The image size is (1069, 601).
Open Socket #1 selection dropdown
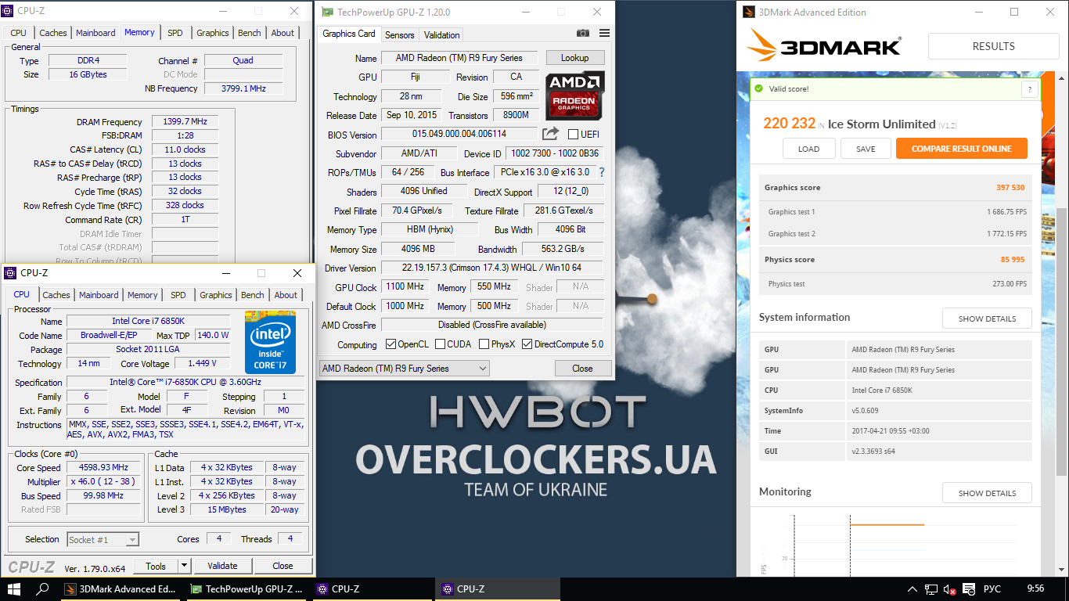(x=103, y=539)
